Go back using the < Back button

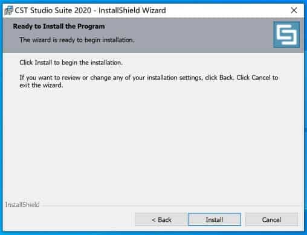(x=161, y=219)
